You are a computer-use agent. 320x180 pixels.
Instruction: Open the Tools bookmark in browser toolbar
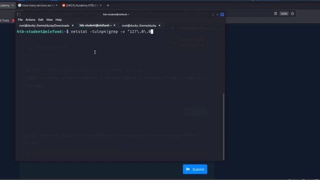[4, 20]
